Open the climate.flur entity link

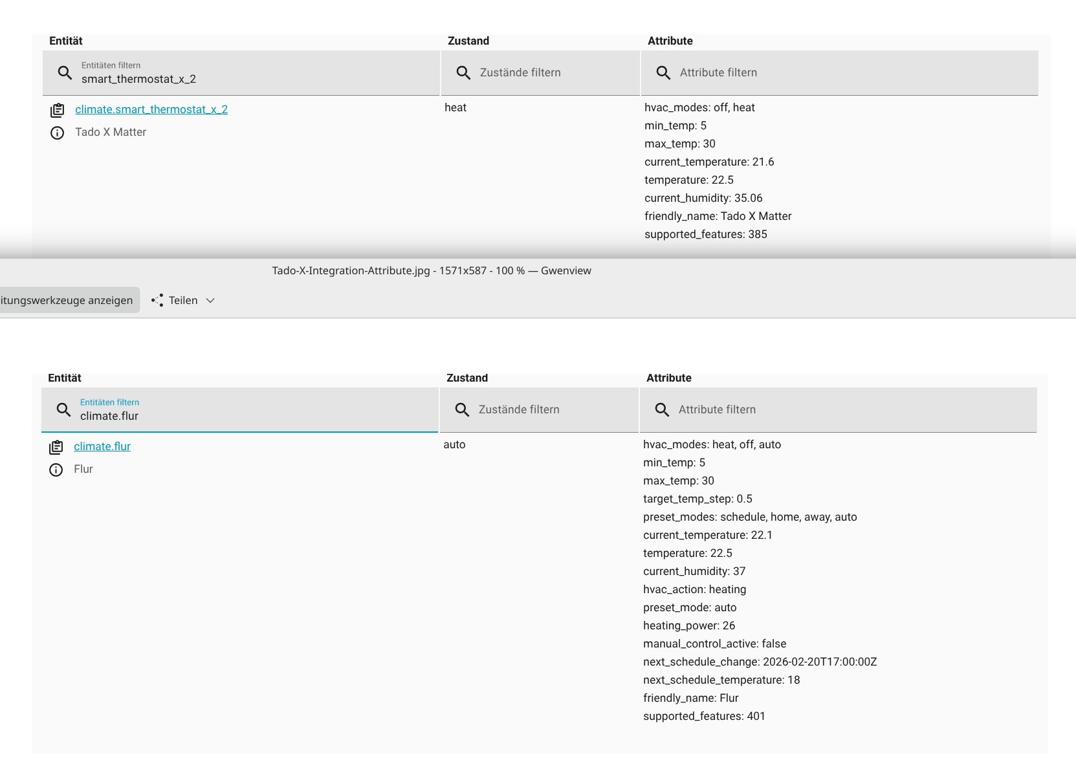(x=102, y=446)
